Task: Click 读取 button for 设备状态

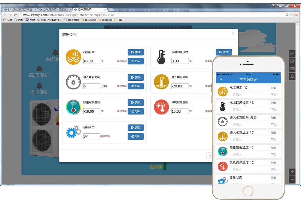Action: tap(136, 128)
